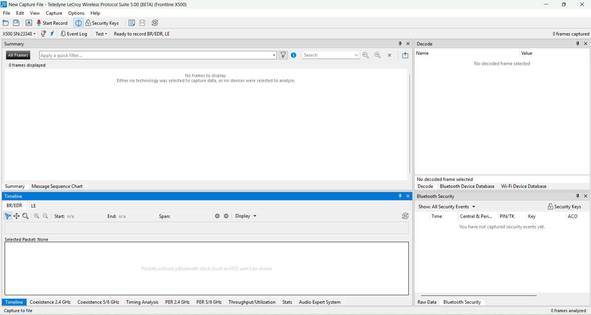591x315 pixels.
Task: Click the running figure icon in device bar
Action: (x=52, y=34)
